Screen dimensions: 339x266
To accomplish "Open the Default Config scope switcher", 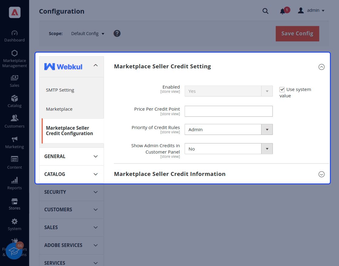I will (88, 34).
